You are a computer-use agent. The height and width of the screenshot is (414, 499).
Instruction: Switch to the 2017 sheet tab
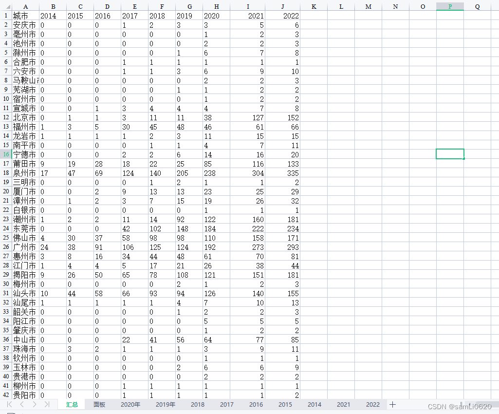click(226, 404)
